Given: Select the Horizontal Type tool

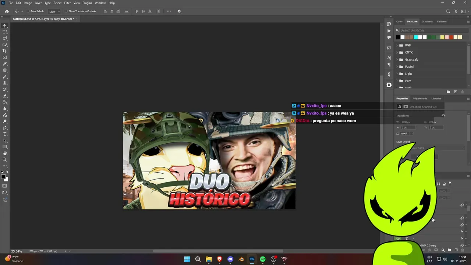Looking at the screenshot, I should coord(5,134).
